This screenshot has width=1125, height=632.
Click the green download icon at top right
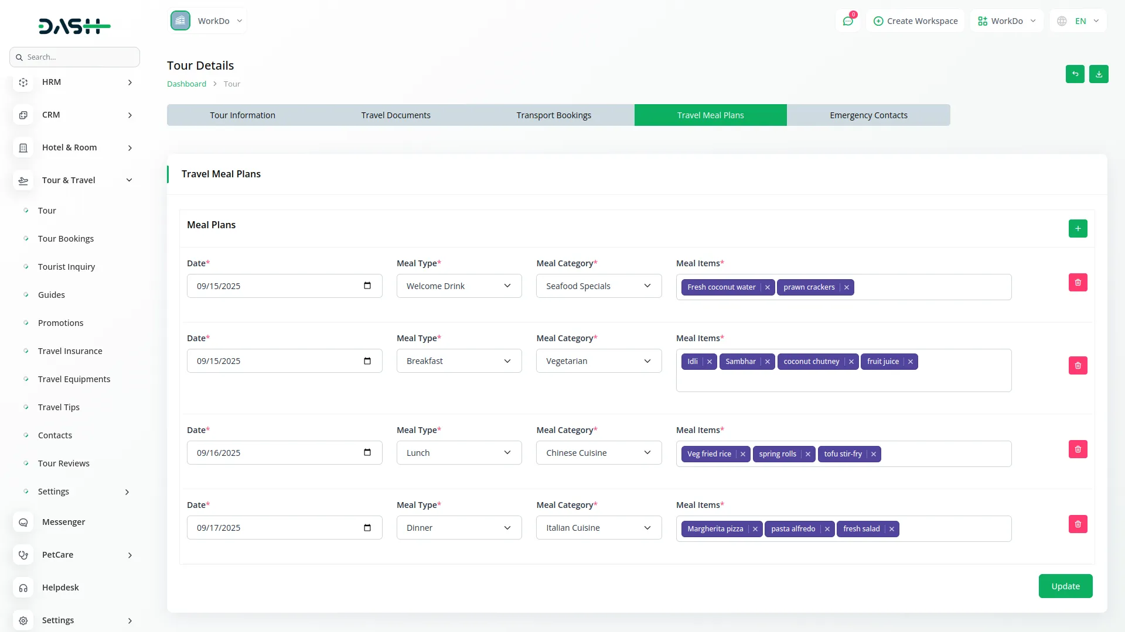pyautogui.click(x=1099, y=74)
